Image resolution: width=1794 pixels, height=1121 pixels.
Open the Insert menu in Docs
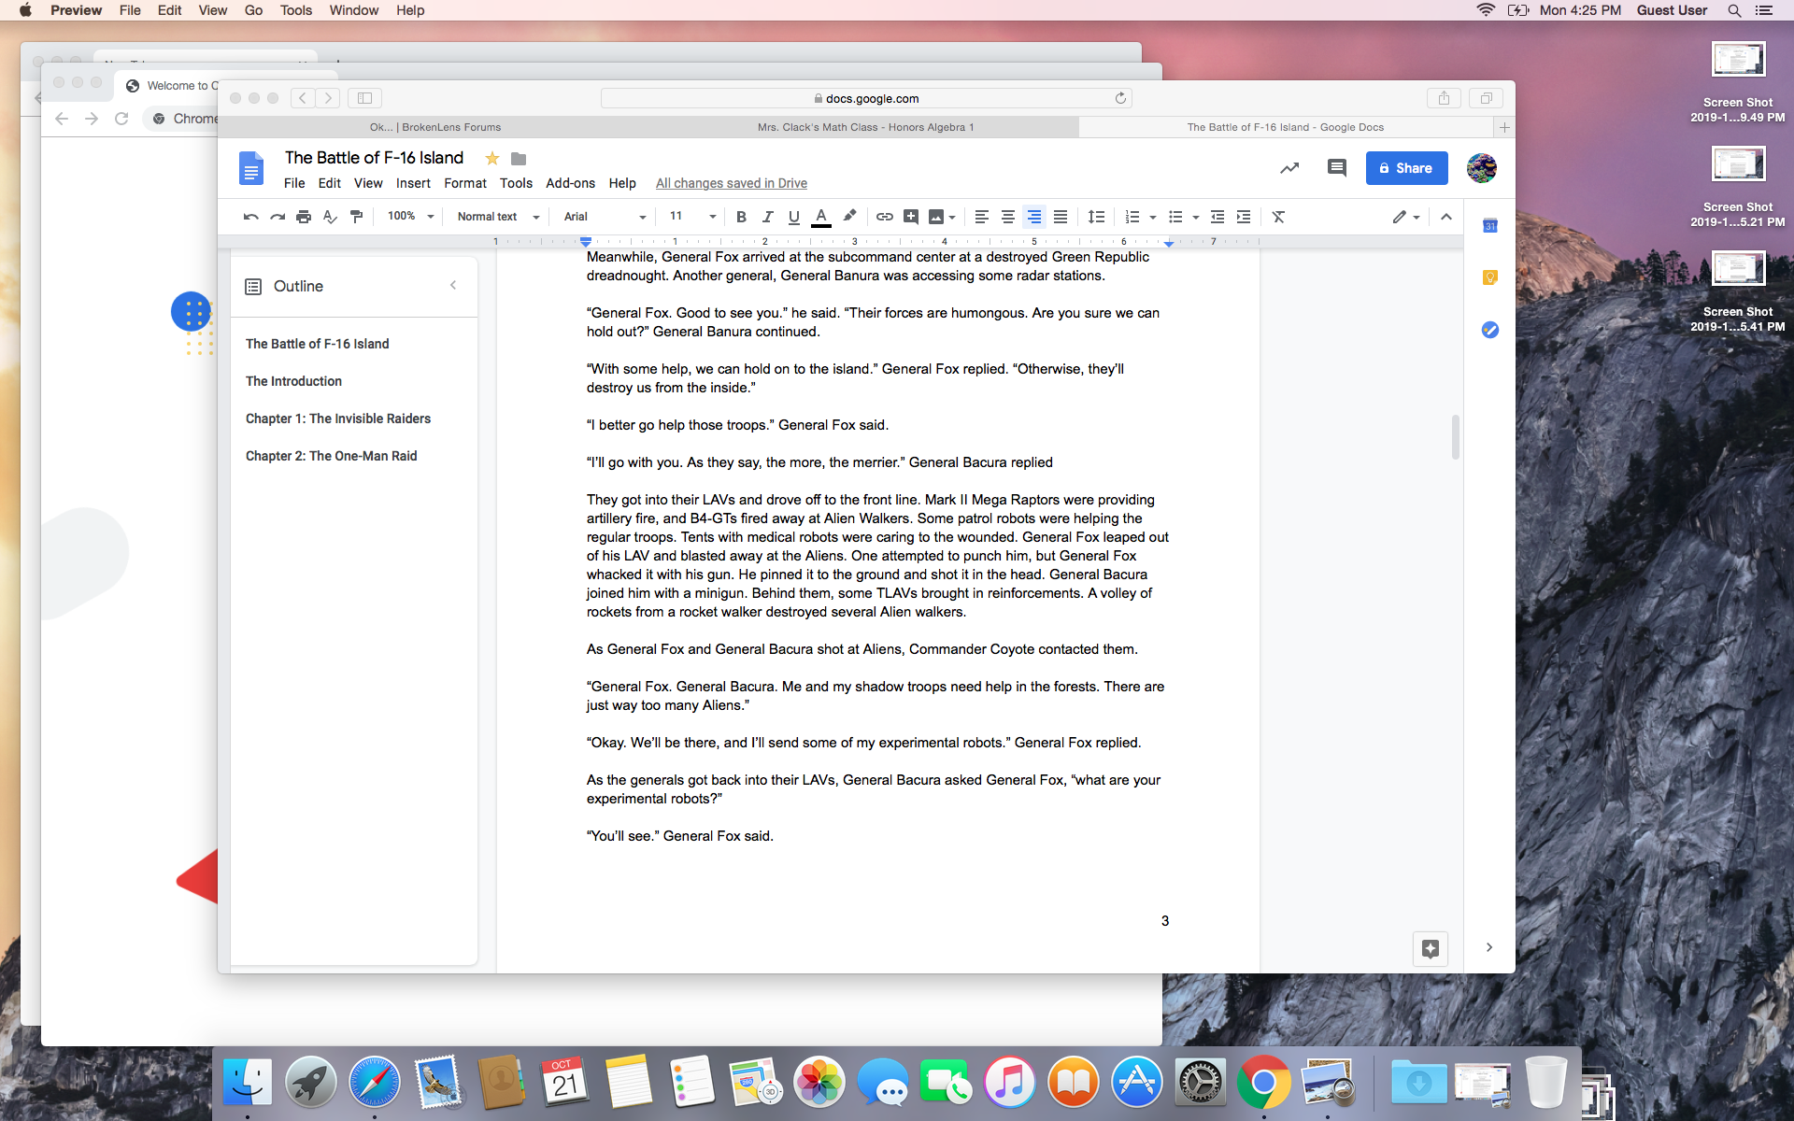[x=413, y=183]
